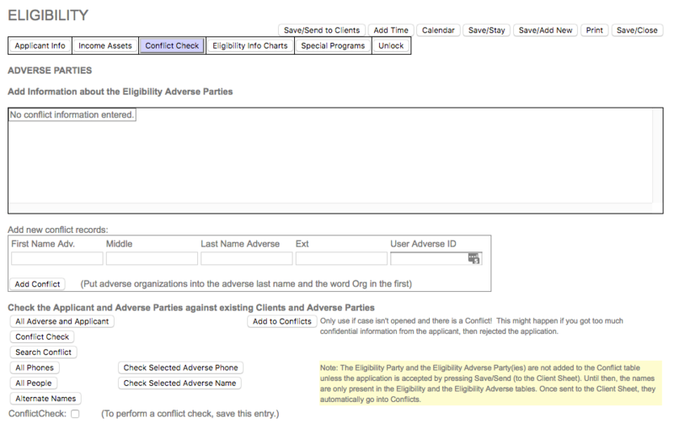The image size is (674, 423).
Task: Toggle the ConflictCheck checkbox
Action: (75, 414)
